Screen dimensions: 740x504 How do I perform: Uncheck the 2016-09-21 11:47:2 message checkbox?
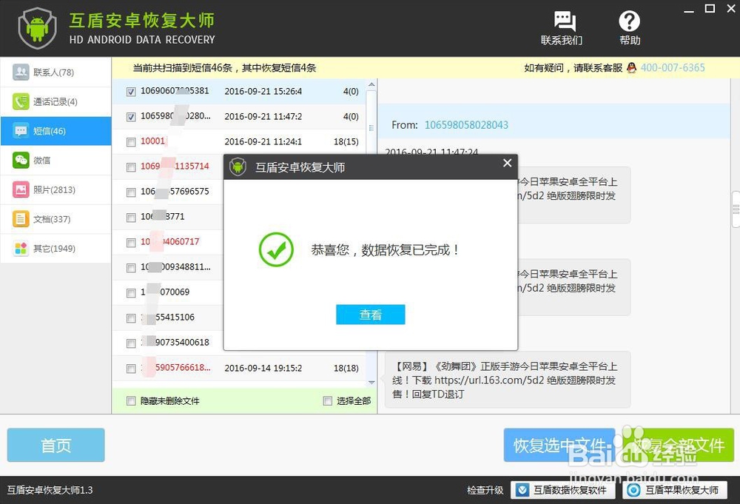(131, 116)
